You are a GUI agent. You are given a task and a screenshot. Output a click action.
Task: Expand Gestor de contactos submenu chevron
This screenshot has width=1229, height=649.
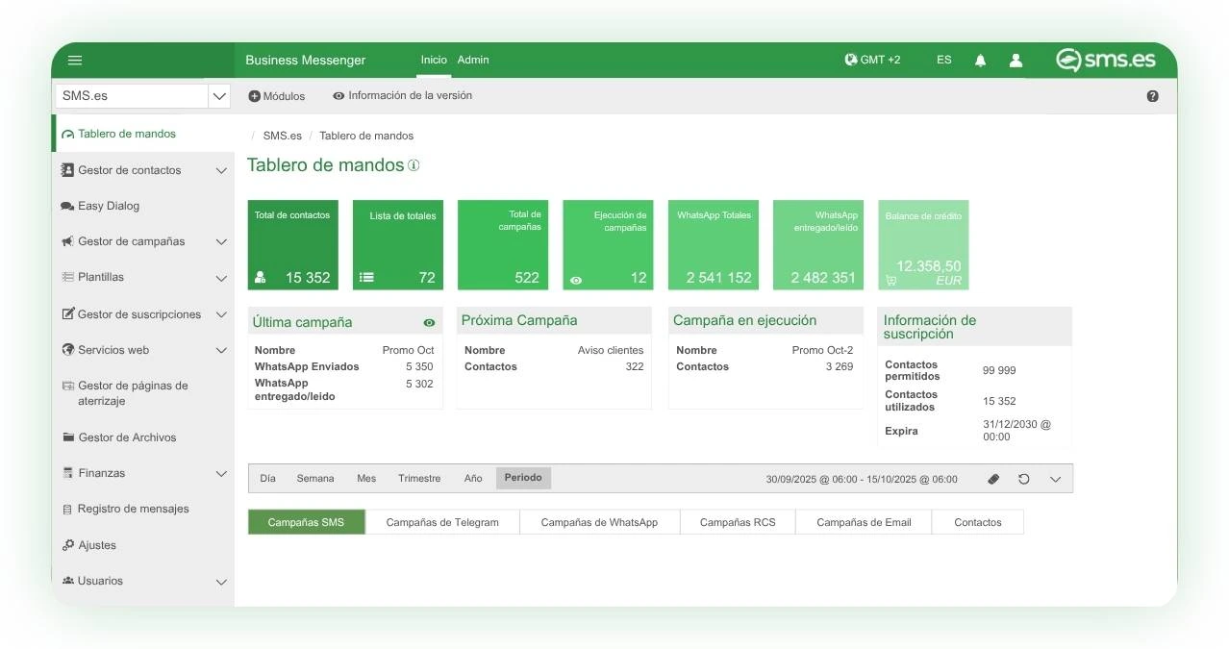coord(221,171)
